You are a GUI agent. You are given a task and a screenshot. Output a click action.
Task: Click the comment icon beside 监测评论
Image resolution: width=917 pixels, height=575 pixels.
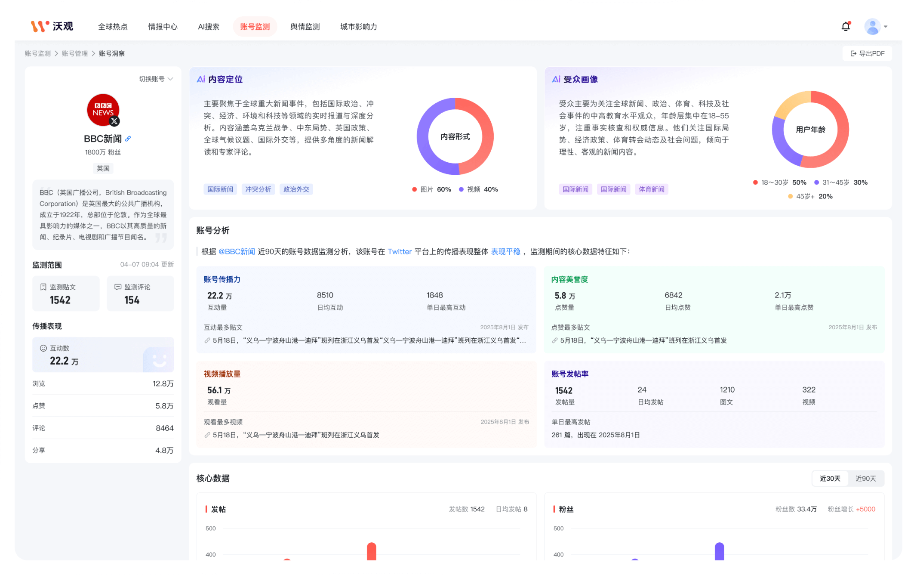[x=118, y=287]
